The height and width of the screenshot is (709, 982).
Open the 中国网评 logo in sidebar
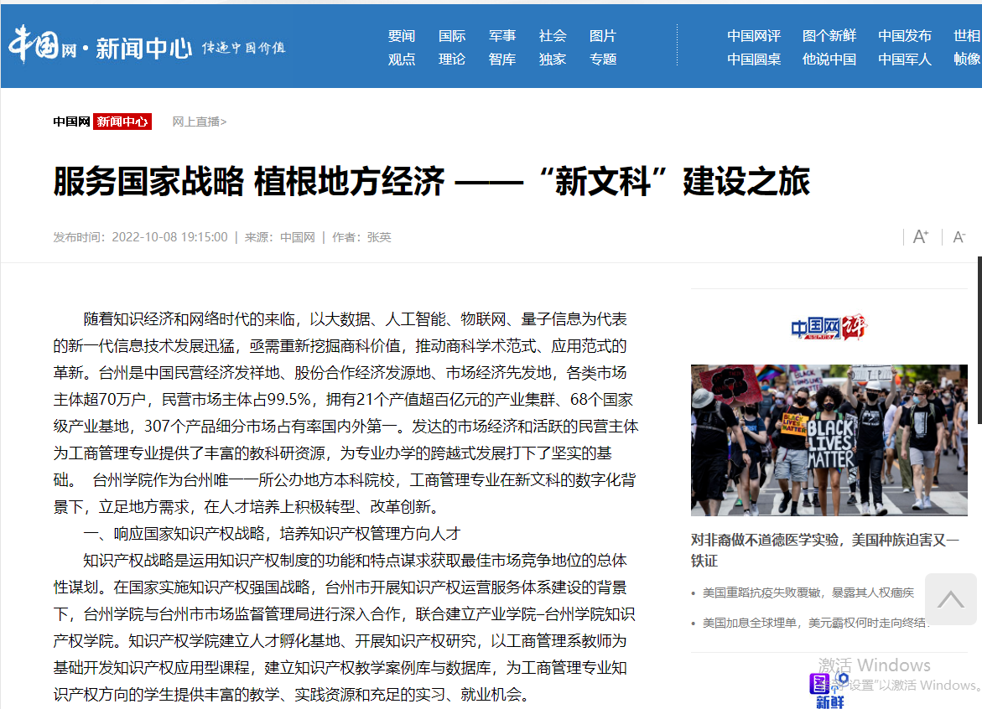tap(829, 328)
